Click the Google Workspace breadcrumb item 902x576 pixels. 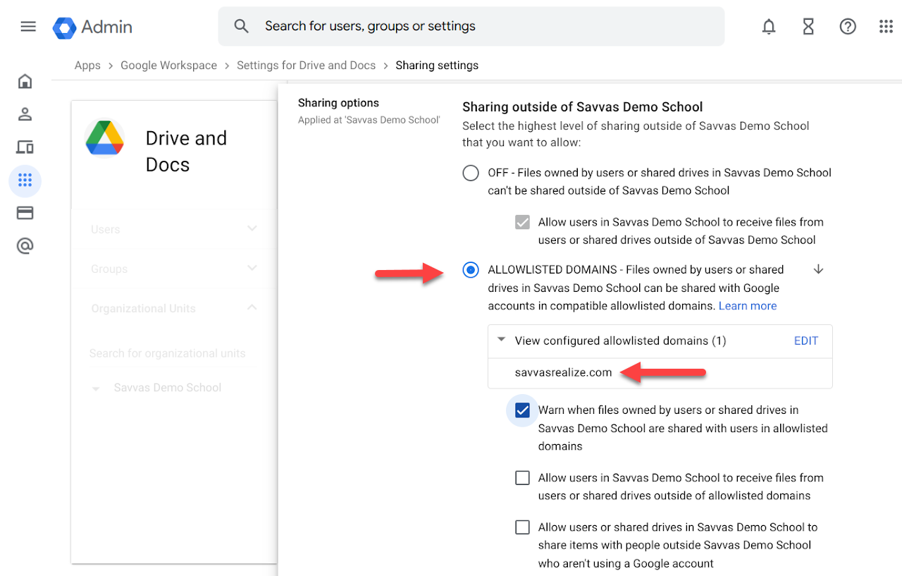click(x=168, y=65)
